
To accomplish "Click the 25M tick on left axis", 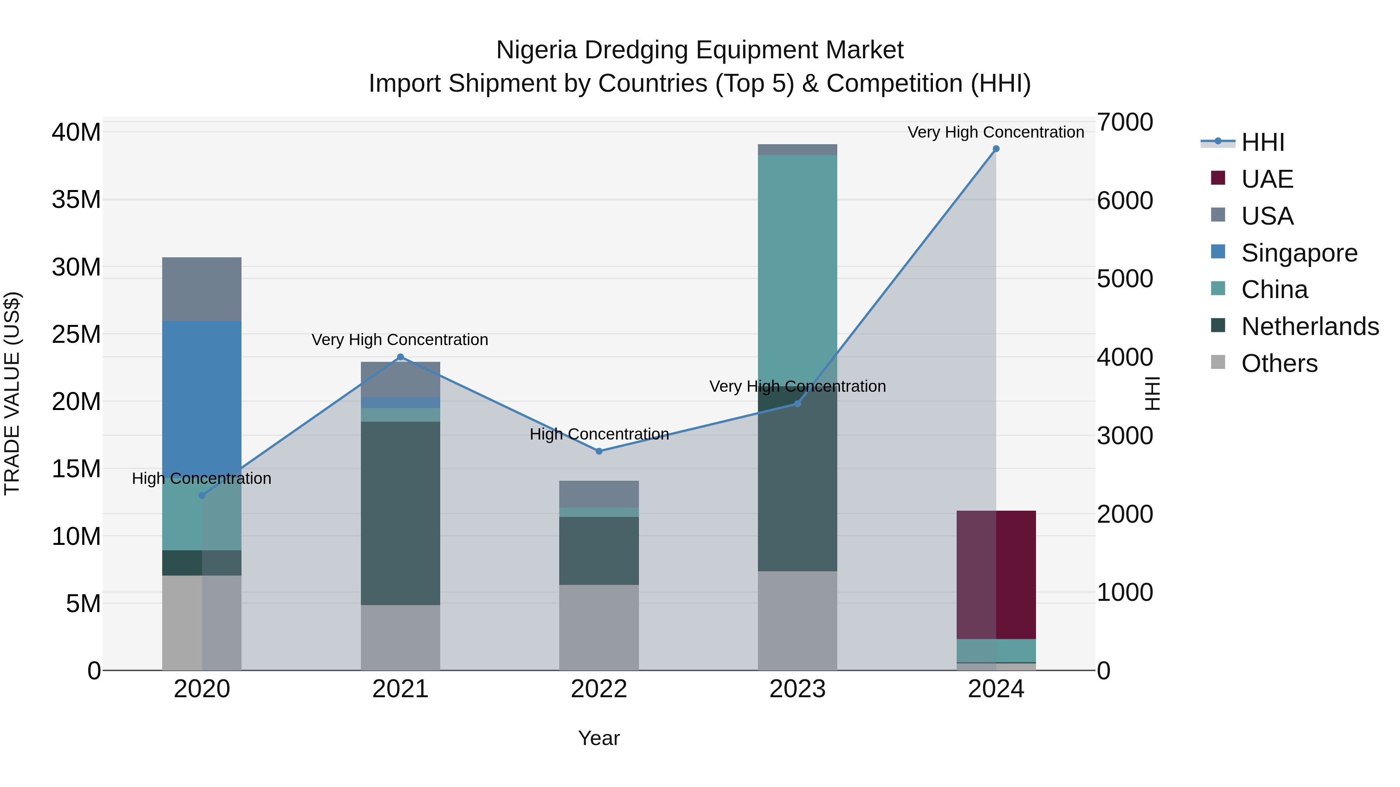I will (x=76, y=334).
